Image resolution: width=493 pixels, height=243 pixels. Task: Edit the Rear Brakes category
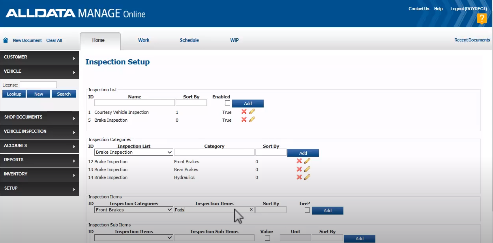pyautogui.click(x=307, y=169)
